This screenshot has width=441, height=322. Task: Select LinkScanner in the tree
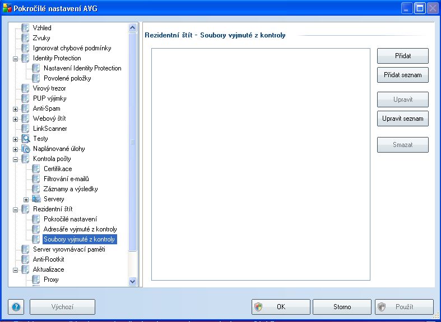coord(50,129)
